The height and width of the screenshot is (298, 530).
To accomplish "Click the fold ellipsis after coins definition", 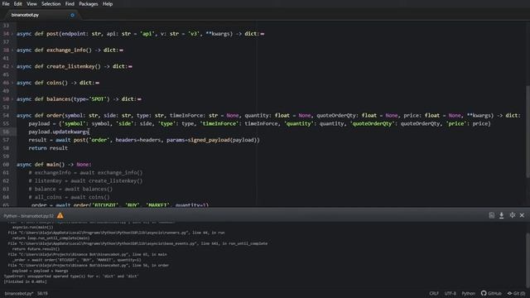I will (x=98, y=83).
